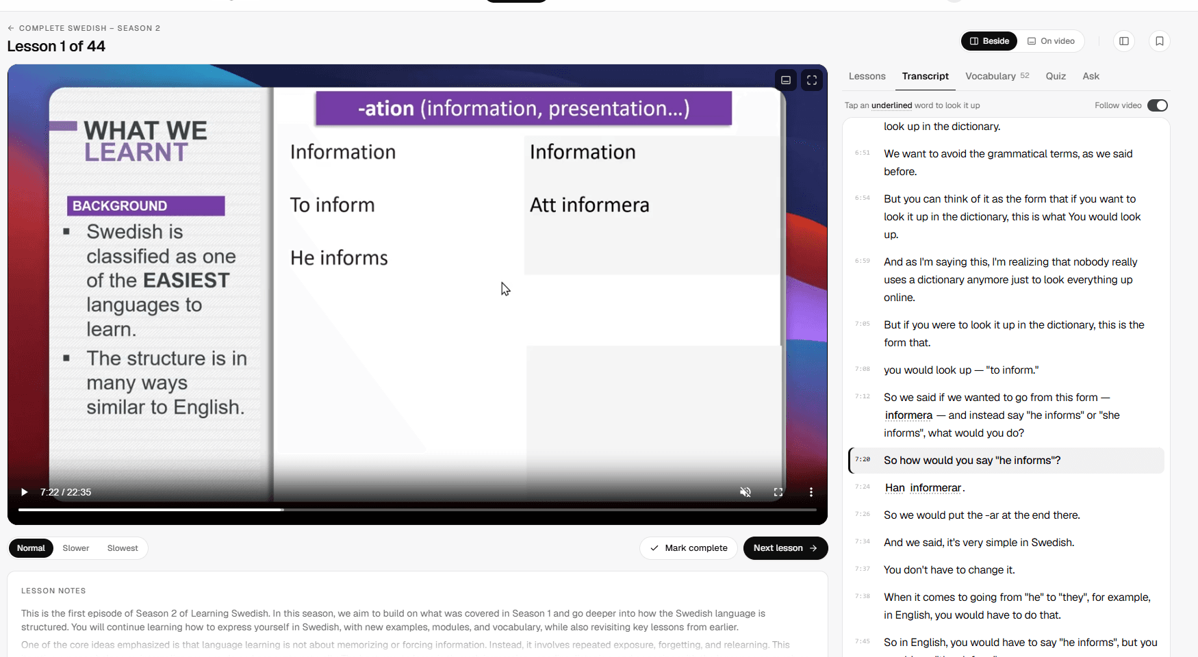1198x657 pixels.
Task: Toggle the Follow video switch
Action: 1157,105
